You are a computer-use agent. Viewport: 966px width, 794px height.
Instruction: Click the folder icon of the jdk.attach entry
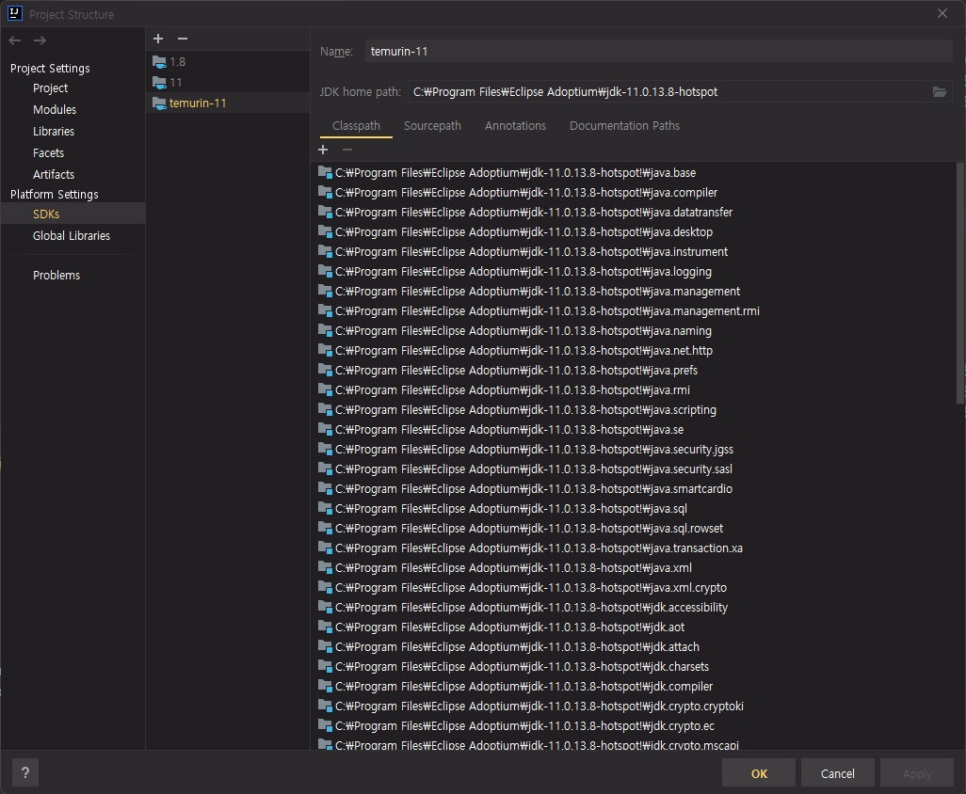(x=325, y=646)
